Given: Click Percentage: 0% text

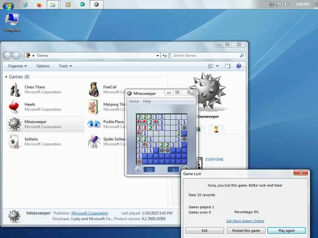Looking at the screenshot, I should [x=247, y=212].
